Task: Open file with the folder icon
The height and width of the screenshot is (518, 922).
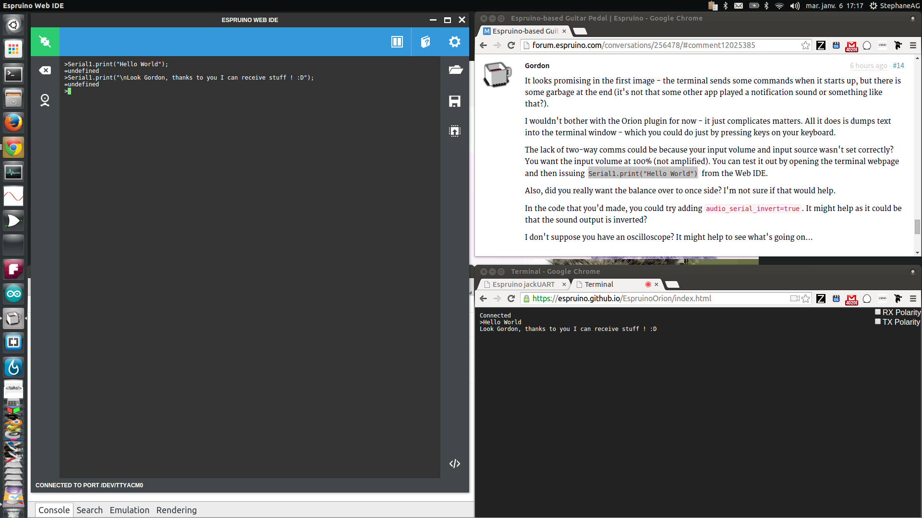Action: pos(455,70)
